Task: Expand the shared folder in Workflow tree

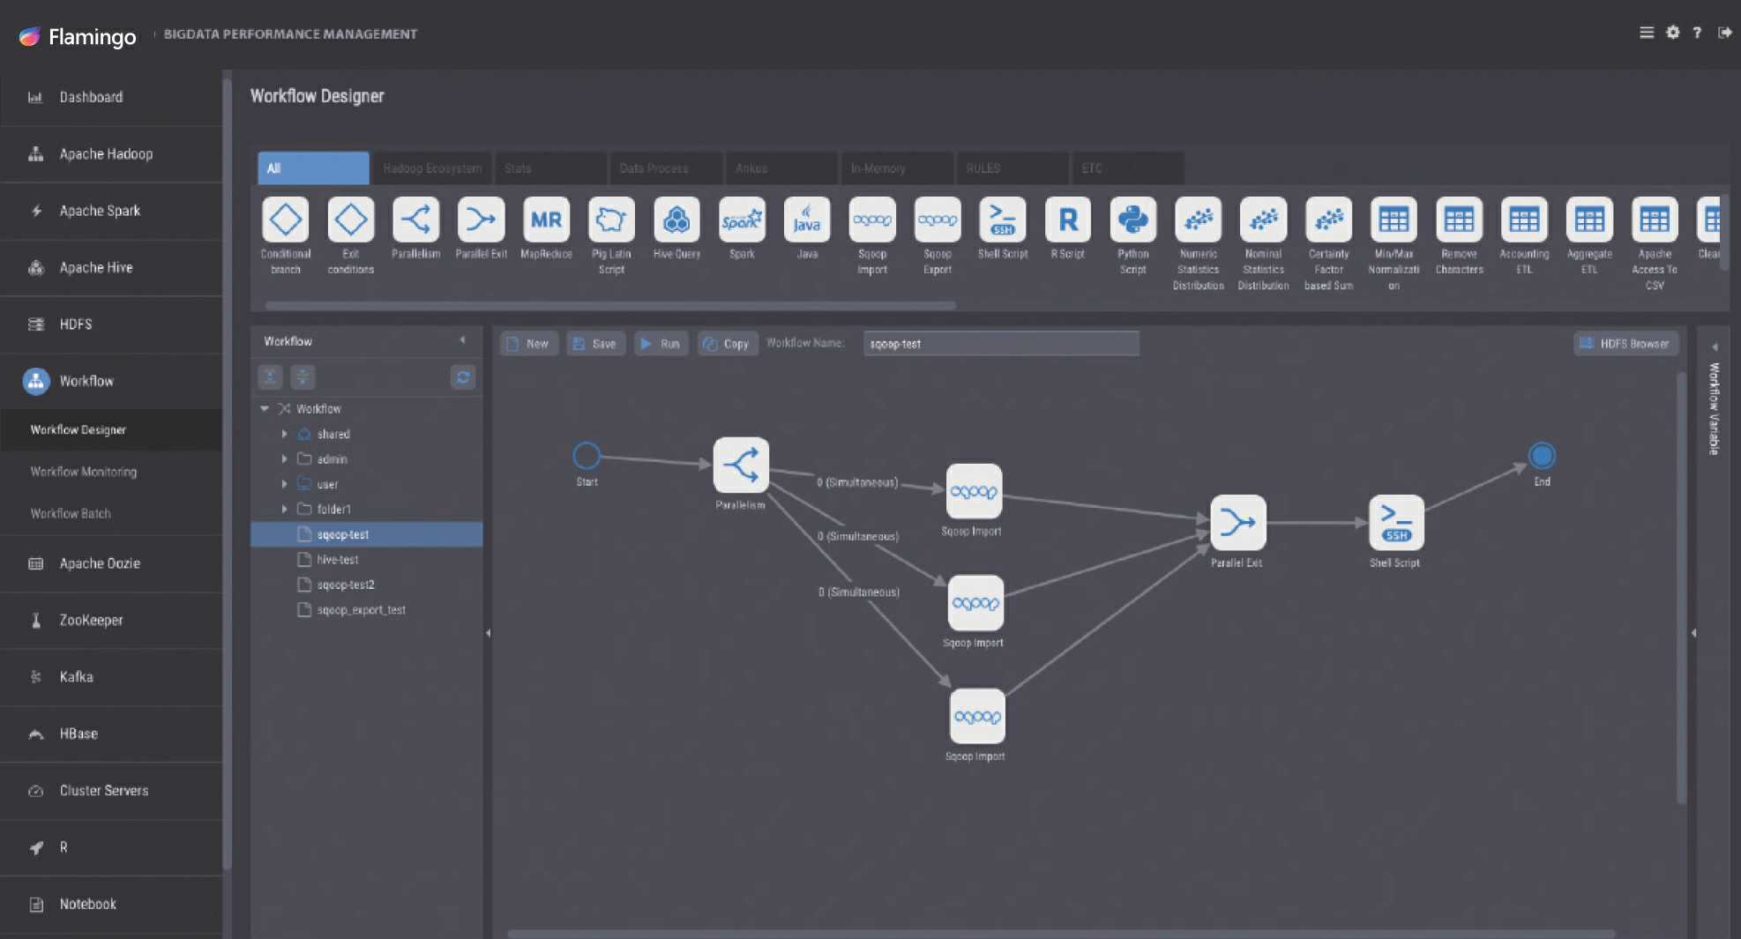Action: (x=284, y=434)
